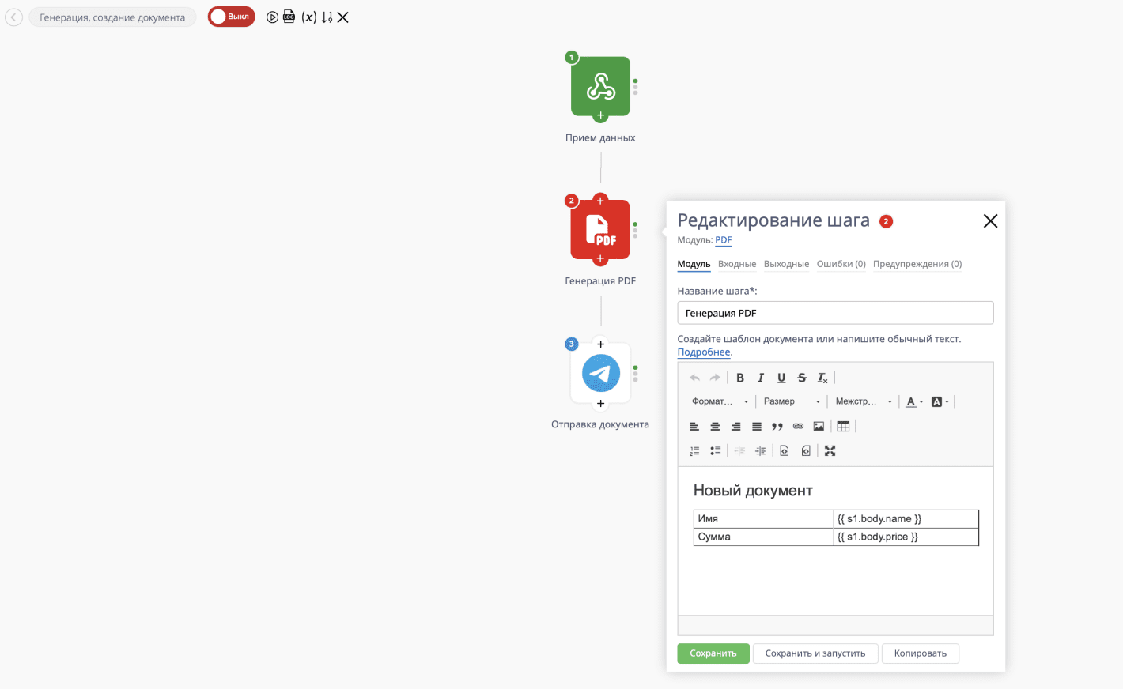Insert a table via the table icon

coord(843,427)
